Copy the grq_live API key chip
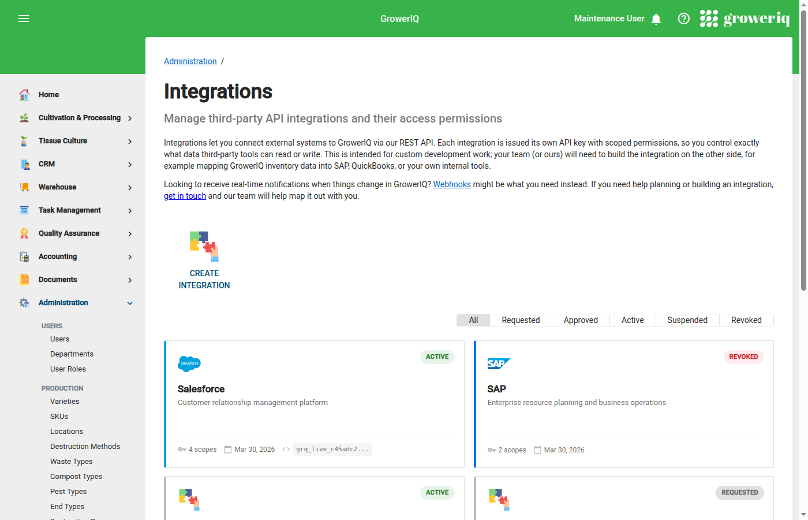This screenshot has height=520, width=808. (x=332, y=449)
